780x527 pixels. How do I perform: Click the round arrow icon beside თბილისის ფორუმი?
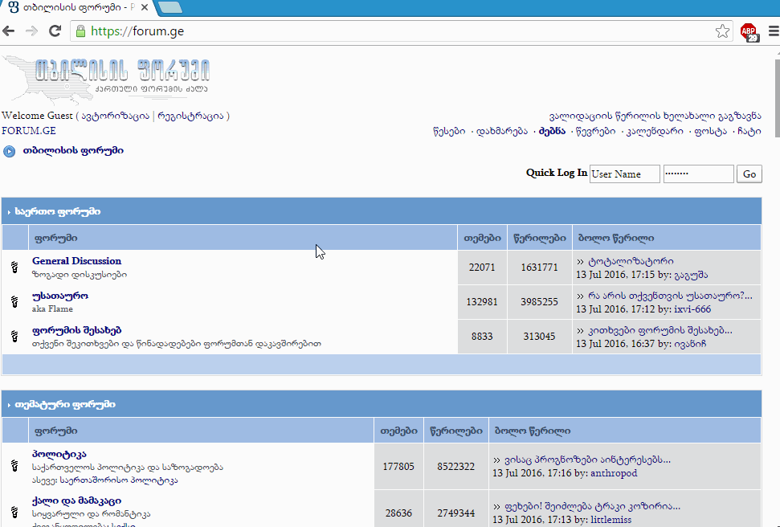[9, 151]
